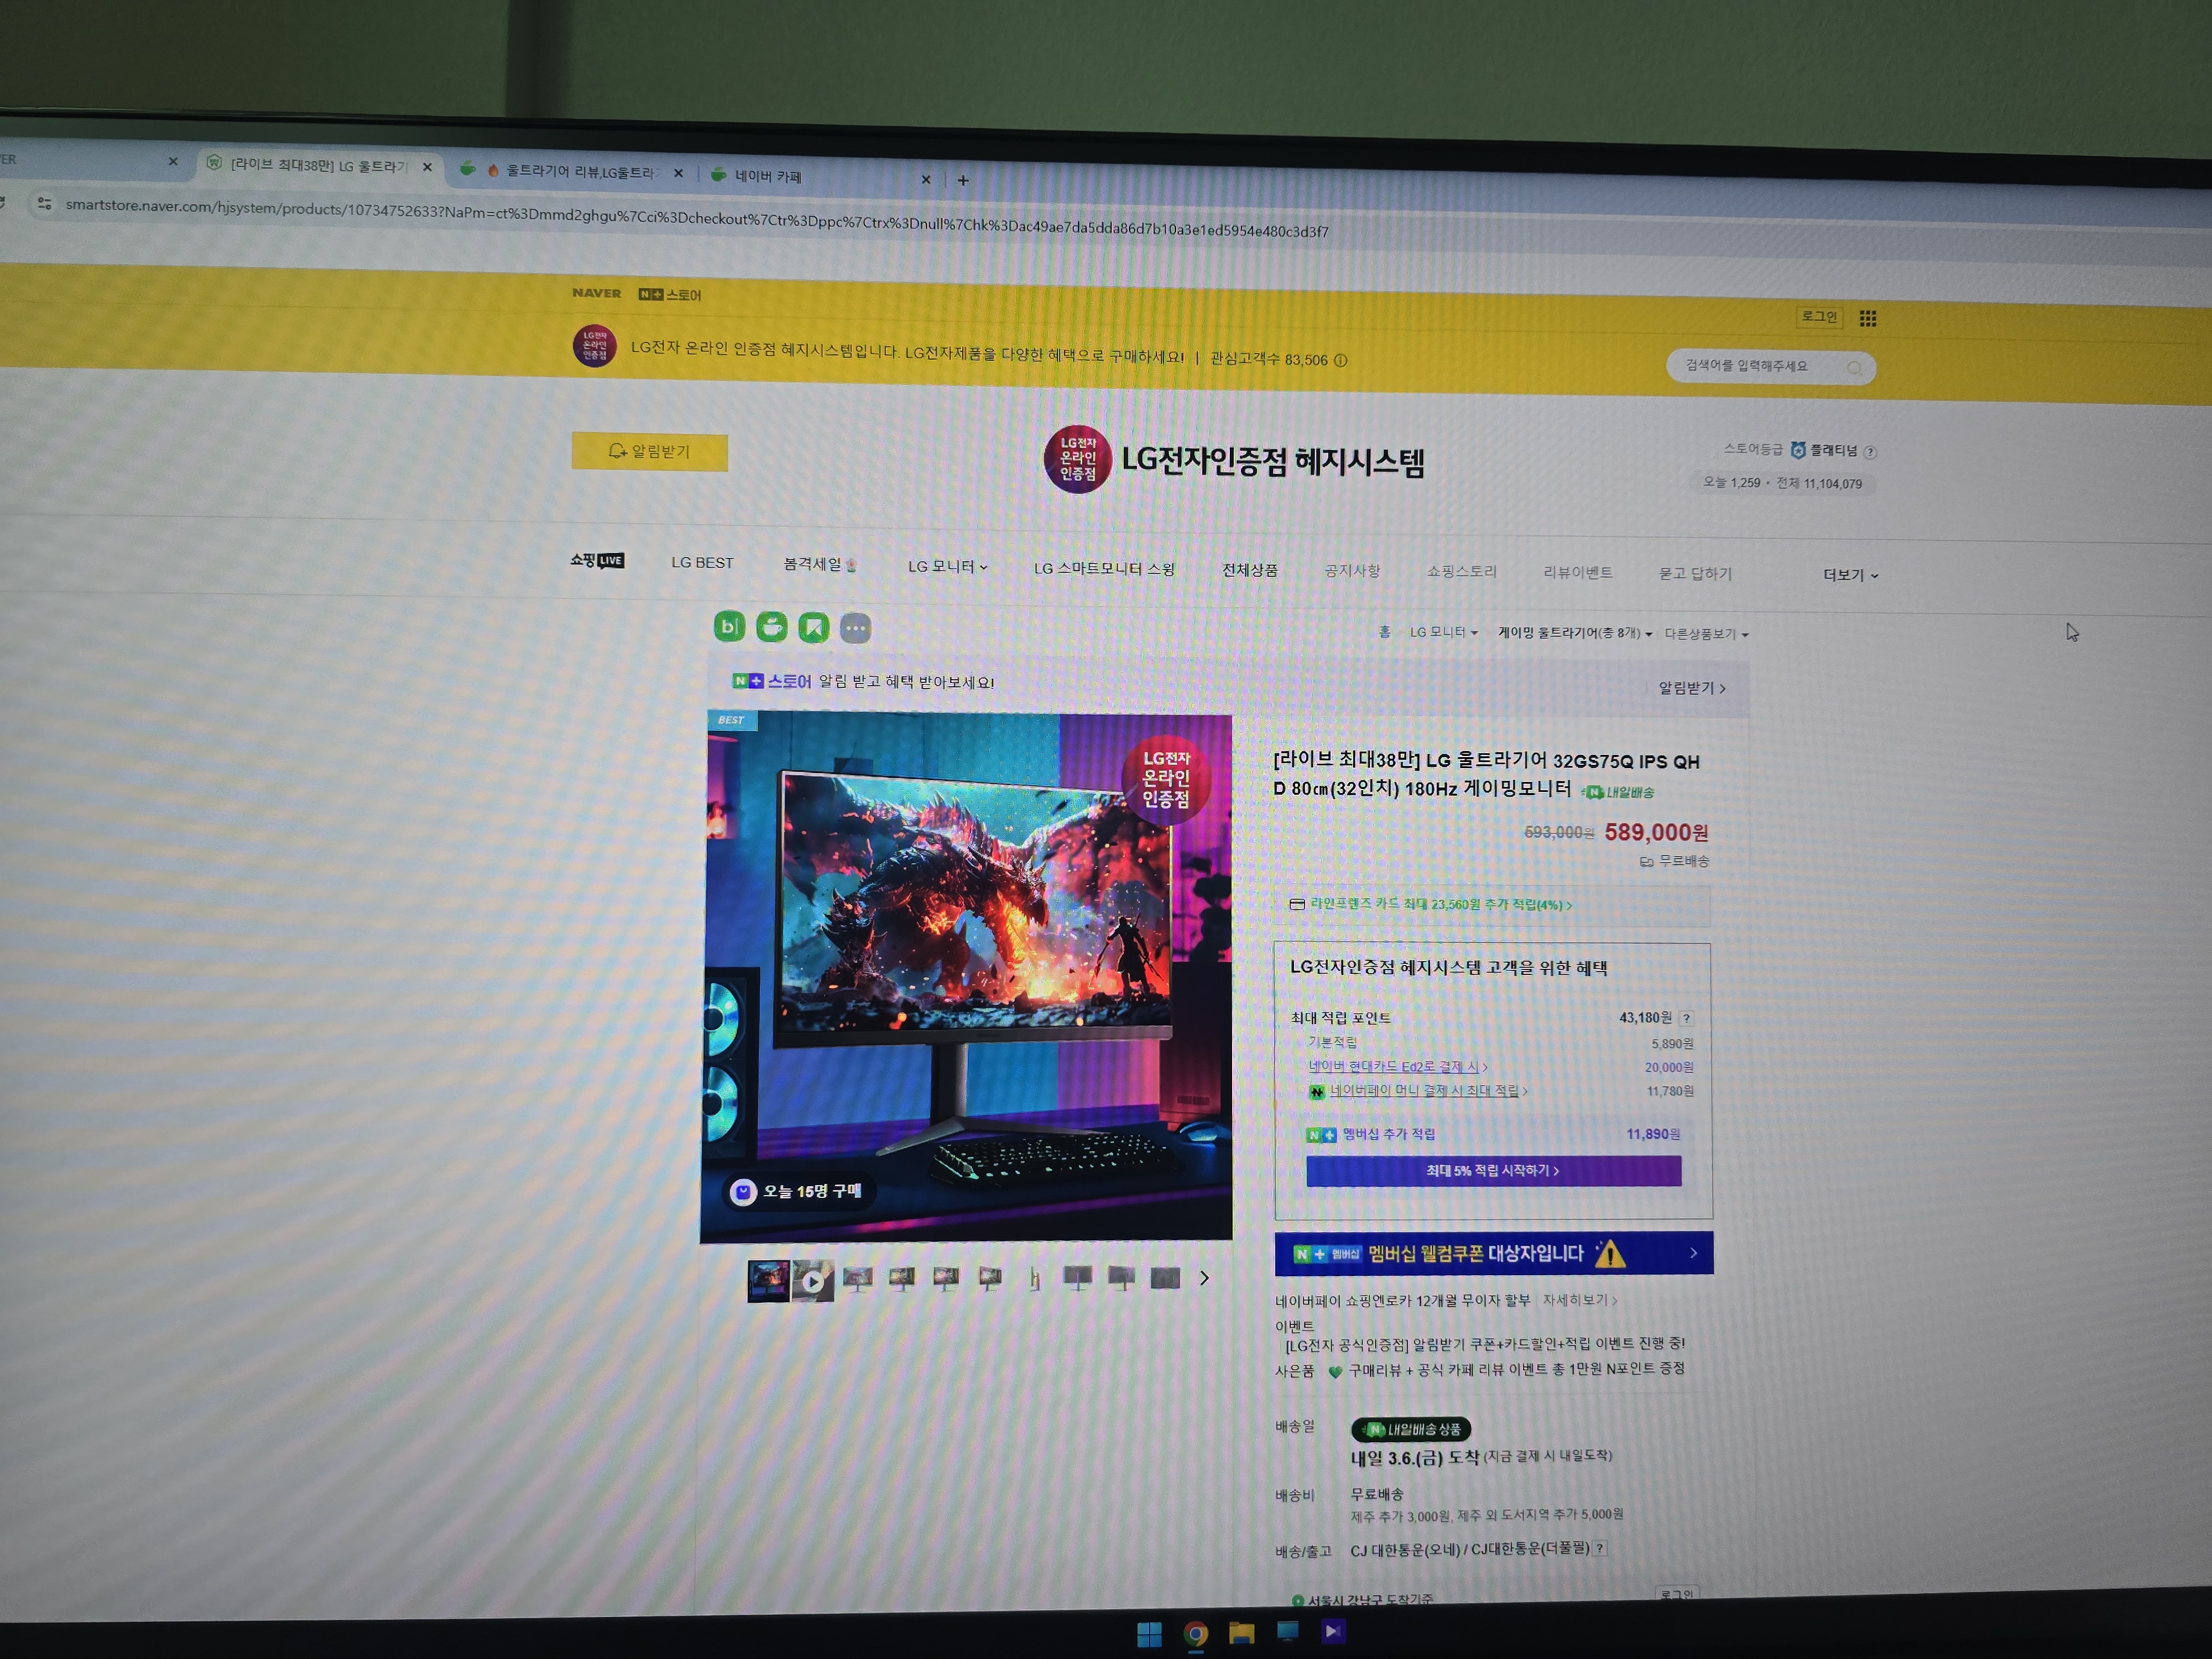Click the 멤버십 추가 적립 11,890원 row
Image resolution: width=2212 pixels, height=1659 pixels.
pyautogui.click(x=1493, y=1134)
